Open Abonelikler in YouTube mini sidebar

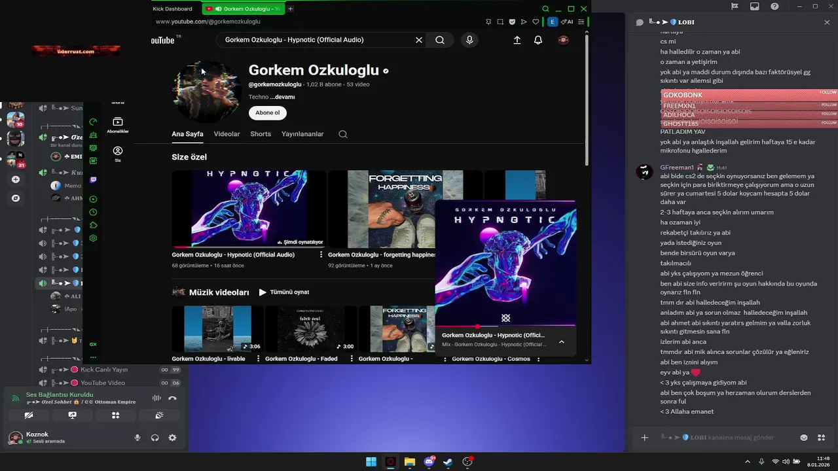click(118, 125)
